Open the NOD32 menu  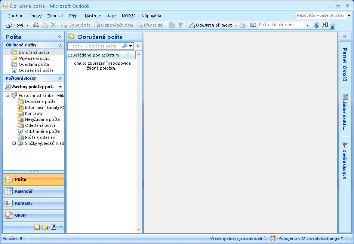pos(129,16)
